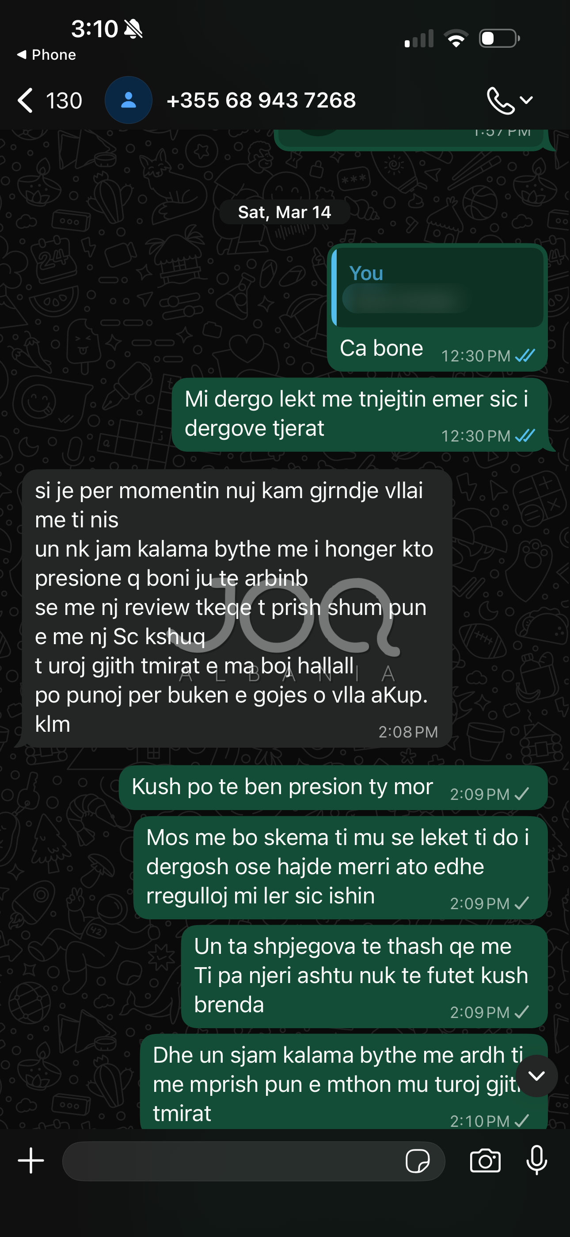Open the contact profile avatar
The height and width of the screenshot is (1237, 570).
pyautogui.click(x=128, y=100)
